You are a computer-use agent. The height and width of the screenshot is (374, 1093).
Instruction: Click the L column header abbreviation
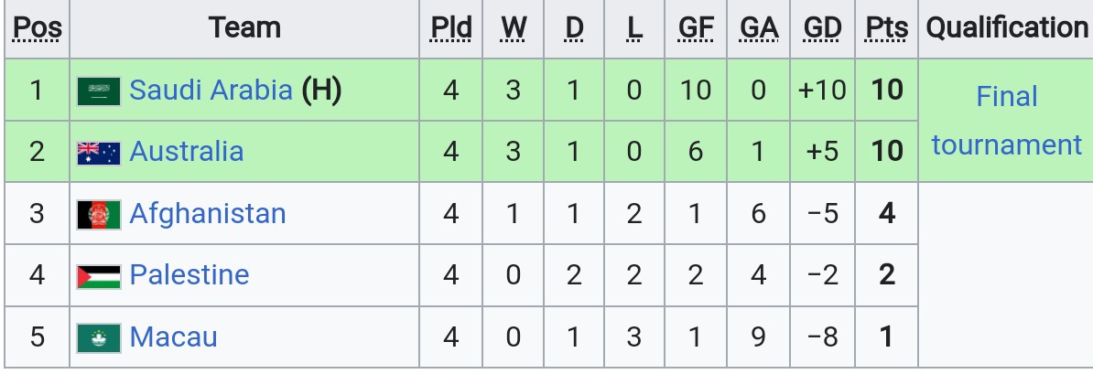(x=633, y=28)
